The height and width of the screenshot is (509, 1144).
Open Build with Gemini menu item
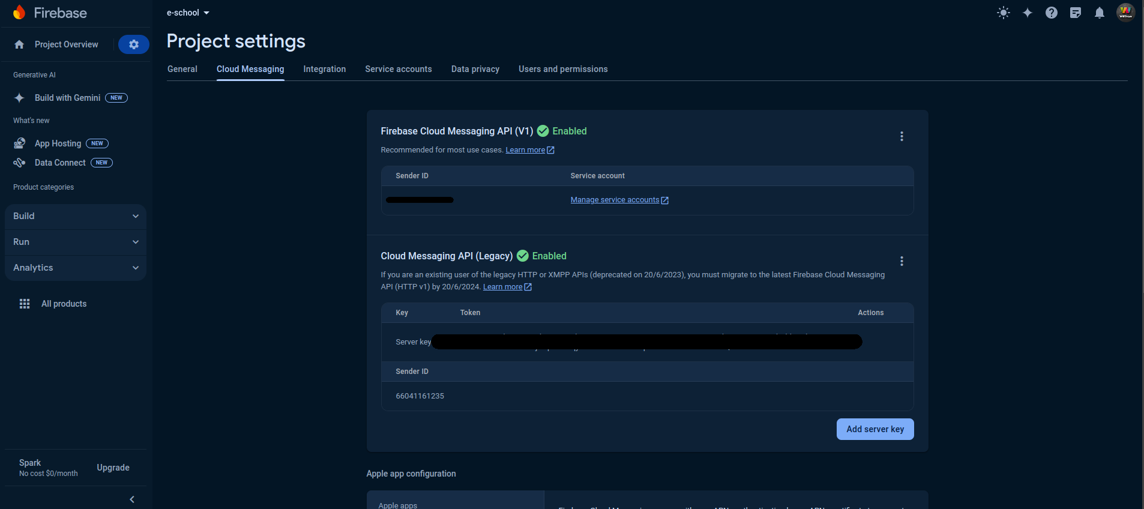68,98
